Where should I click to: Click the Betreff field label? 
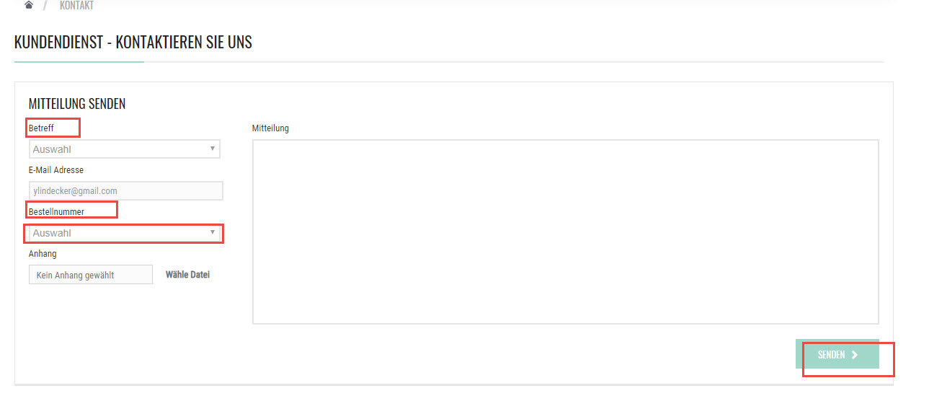click(x=41, y=128)
